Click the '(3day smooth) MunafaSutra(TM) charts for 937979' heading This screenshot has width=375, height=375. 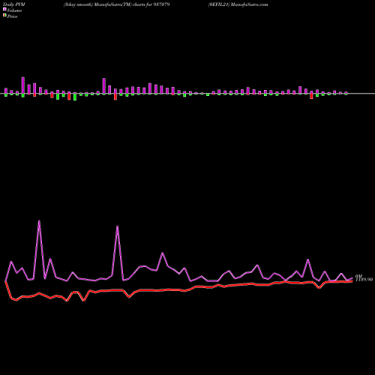coord(117,4)
